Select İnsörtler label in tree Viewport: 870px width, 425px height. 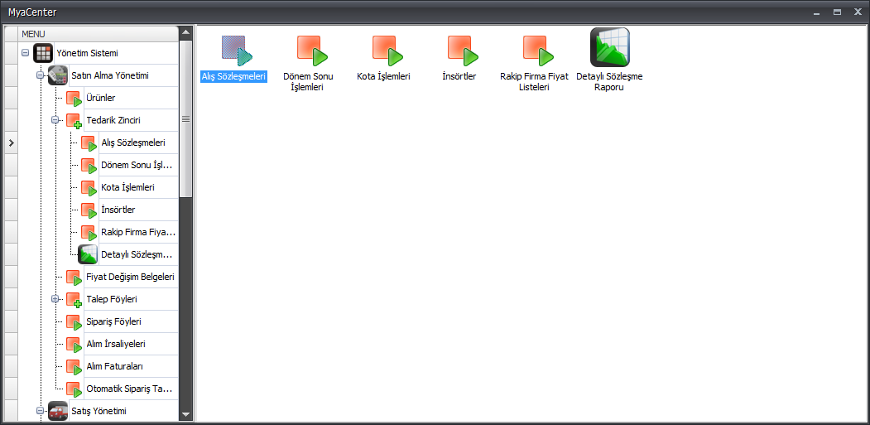click(x=118, y=210)
